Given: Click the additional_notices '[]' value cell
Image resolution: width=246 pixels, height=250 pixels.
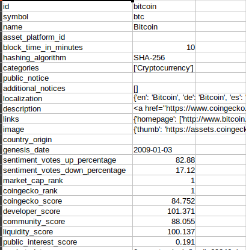Looking at the screenshot, I should coord(164,89).
